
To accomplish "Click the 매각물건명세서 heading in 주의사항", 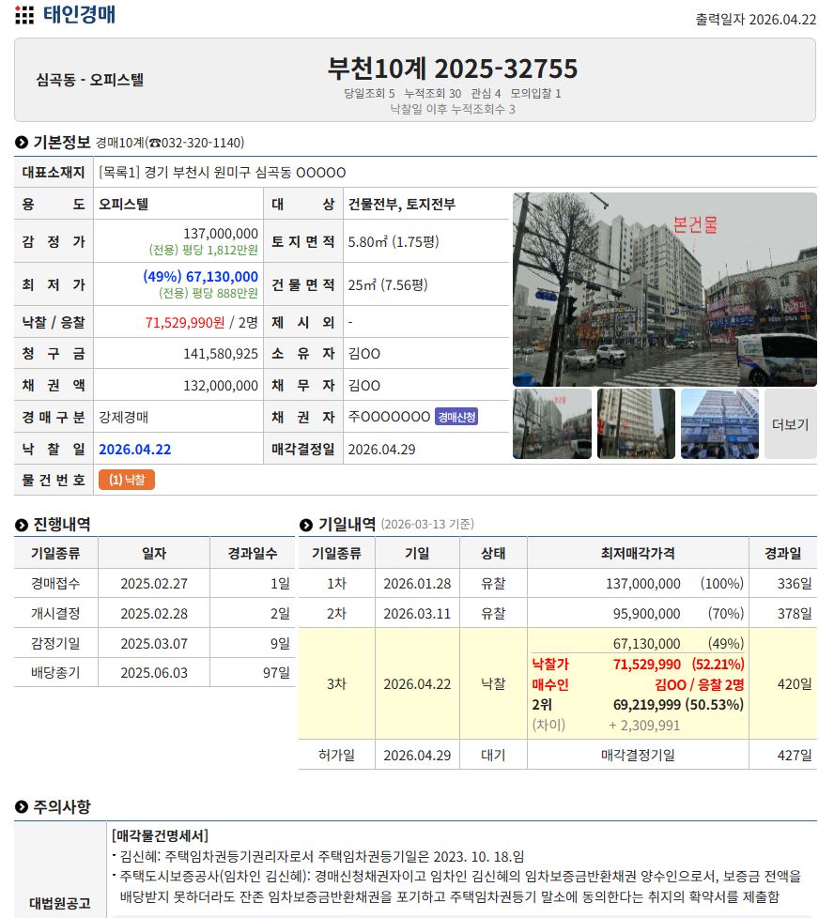I will [160, 835].
